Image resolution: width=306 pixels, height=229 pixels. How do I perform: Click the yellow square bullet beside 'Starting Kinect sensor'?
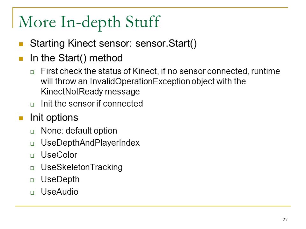pyautogui.click(x=21, y=44)
